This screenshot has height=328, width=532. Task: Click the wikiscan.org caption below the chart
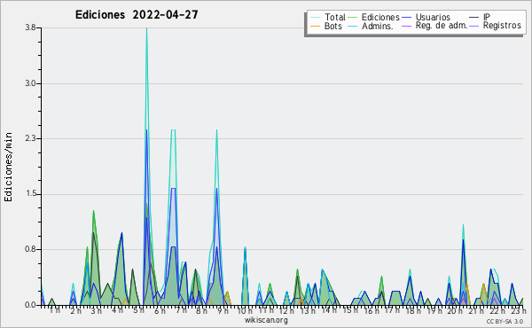(x=266, y=320)
